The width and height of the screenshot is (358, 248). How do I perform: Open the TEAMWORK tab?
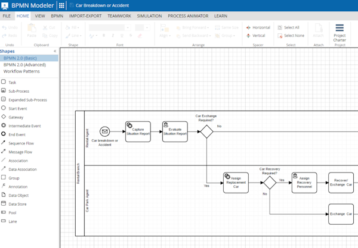click(119, 16)
